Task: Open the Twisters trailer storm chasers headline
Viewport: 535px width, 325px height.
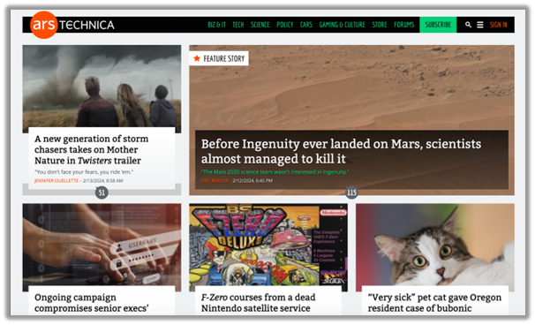Action: click(92, 149)
